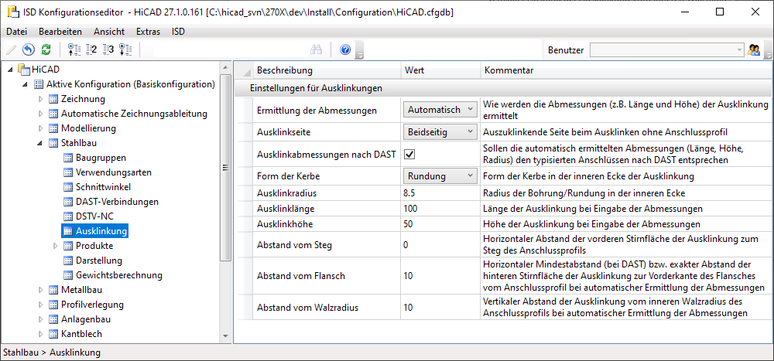Sort by the Wert column header
Image resolution: width=774 pixels, height=361 pixels.
[440, 70]
